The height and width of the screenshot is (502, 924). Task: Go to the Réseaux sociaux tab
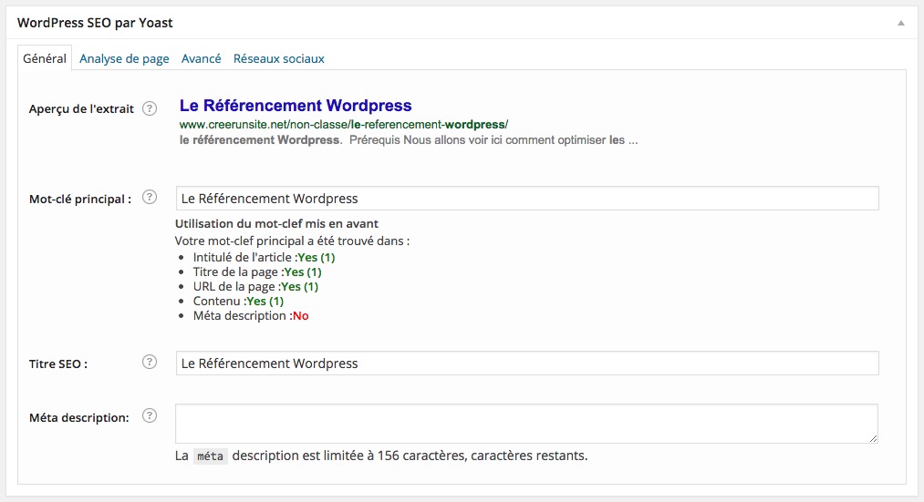(x=279, y=59)
